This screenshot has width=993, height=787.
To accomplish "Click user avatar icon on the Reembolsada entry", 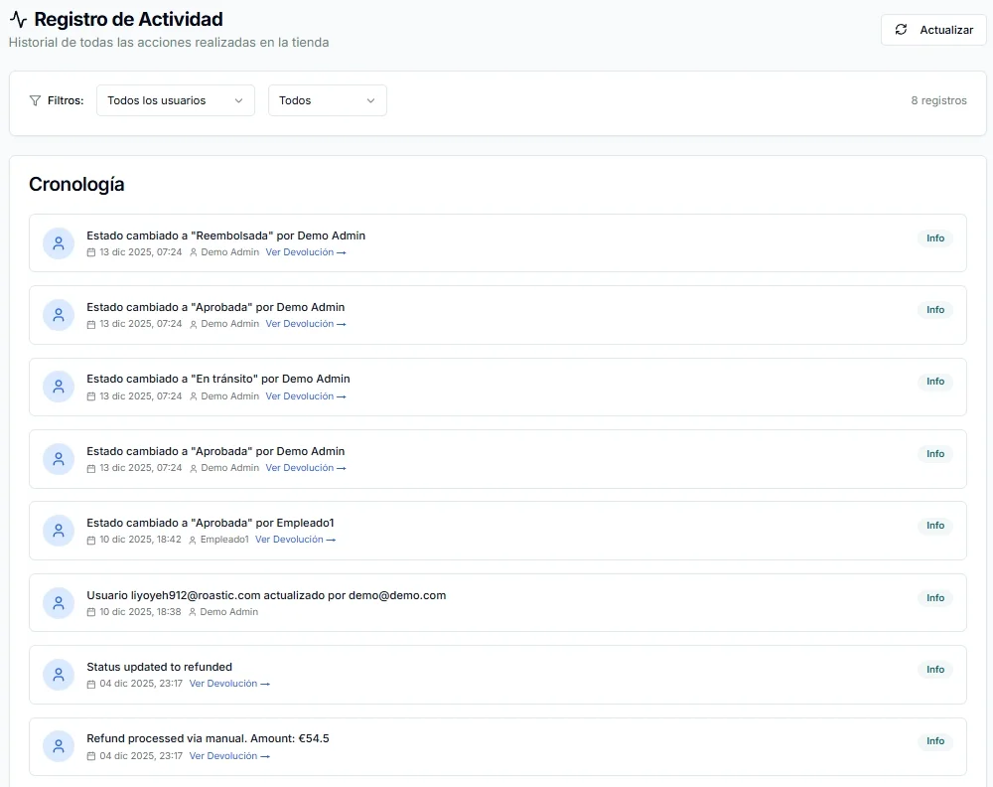I will [x=59, y=242].
